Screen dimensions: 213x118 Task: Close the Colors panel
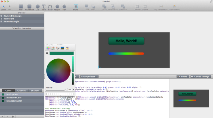[47, 45]
